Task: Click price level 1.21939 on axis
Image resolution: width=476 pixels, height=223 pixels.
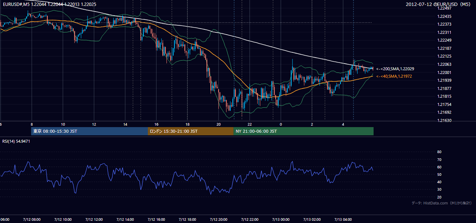Action: (444, 80)
